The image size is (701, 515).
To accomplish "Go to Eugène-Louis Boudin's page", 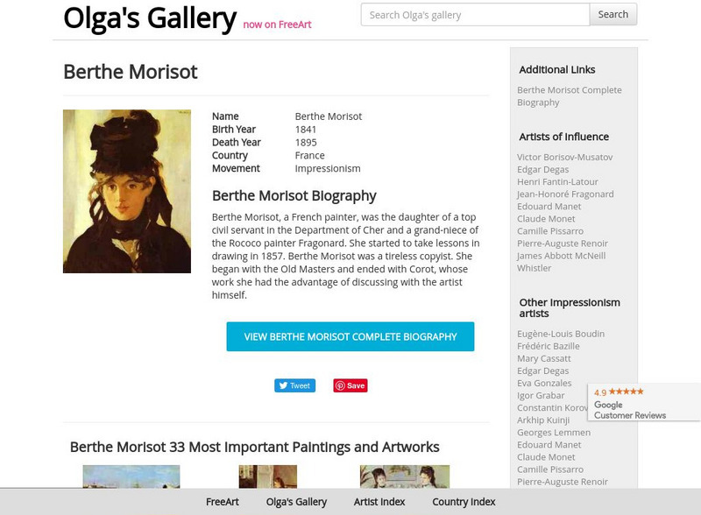I will point(561,334).
